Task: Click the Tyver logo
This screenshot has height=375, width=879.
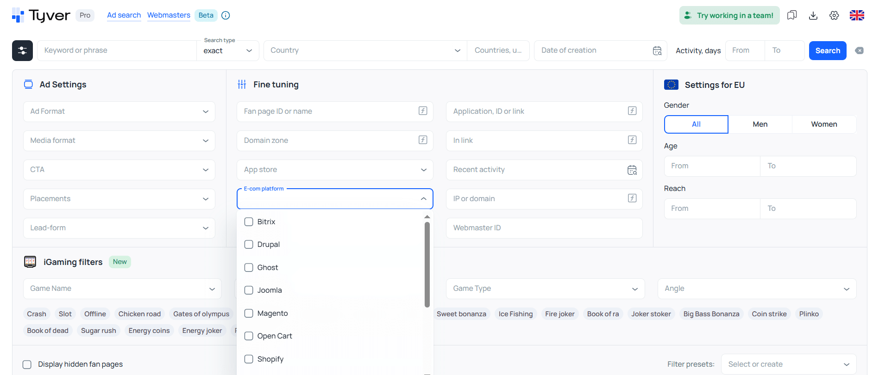Action: pos(41,15)
